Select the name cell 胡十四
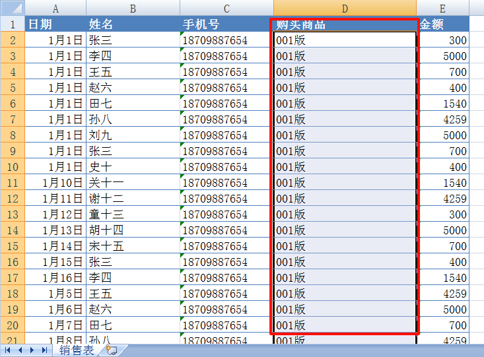This screenshot has width=484, height=357. coord(133,230)
